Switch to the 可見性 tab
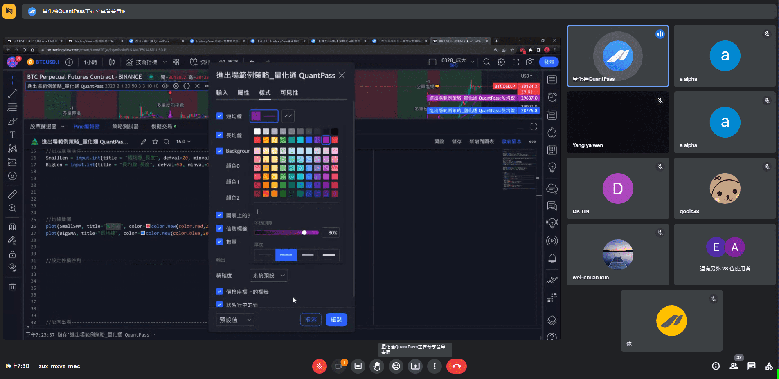Screen dimensions: 779x379 tap(289, 93)
